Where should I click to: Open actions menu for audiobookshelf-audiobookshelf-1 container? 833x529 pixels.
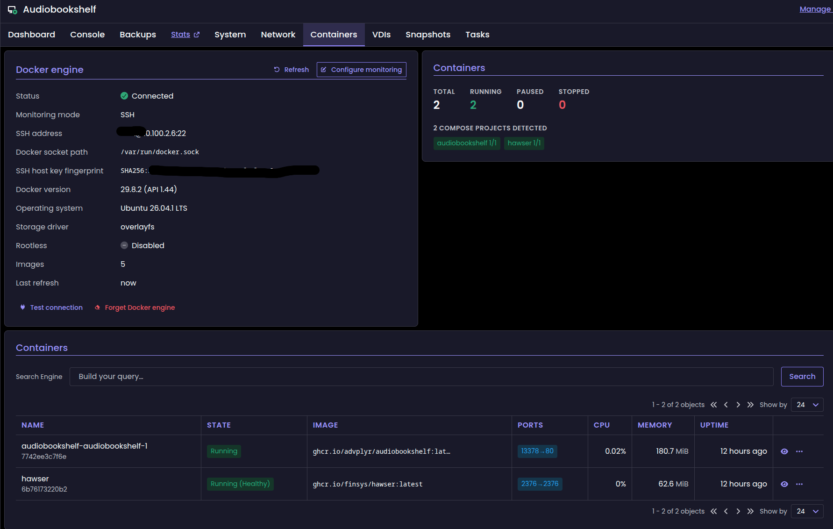(x=799, y=451)
